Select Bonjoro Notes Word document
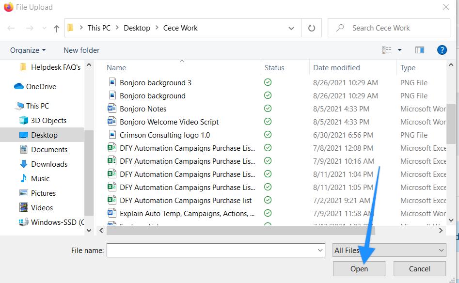 point(143,109)
